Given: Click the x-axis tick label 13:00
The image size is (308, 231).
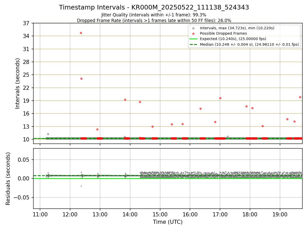Looking at the screenshot, I should 100,215.
